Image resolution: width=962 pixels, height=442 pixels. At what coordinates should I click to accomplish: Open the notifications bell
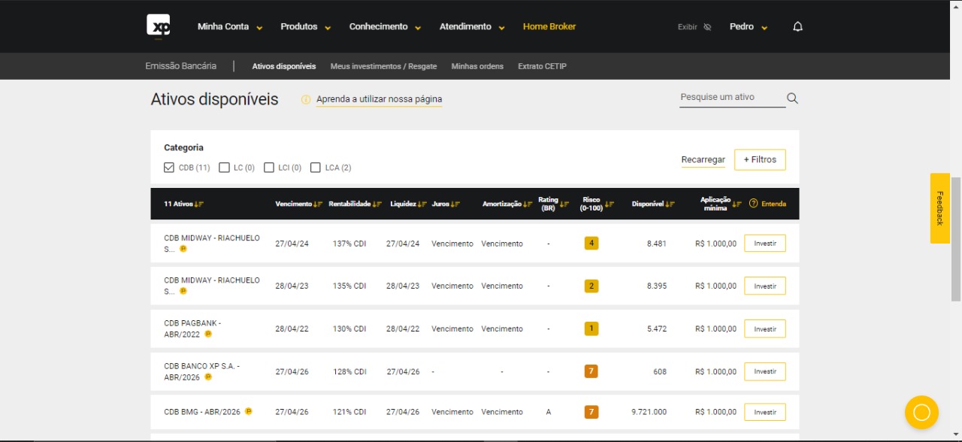coord(797,27)
